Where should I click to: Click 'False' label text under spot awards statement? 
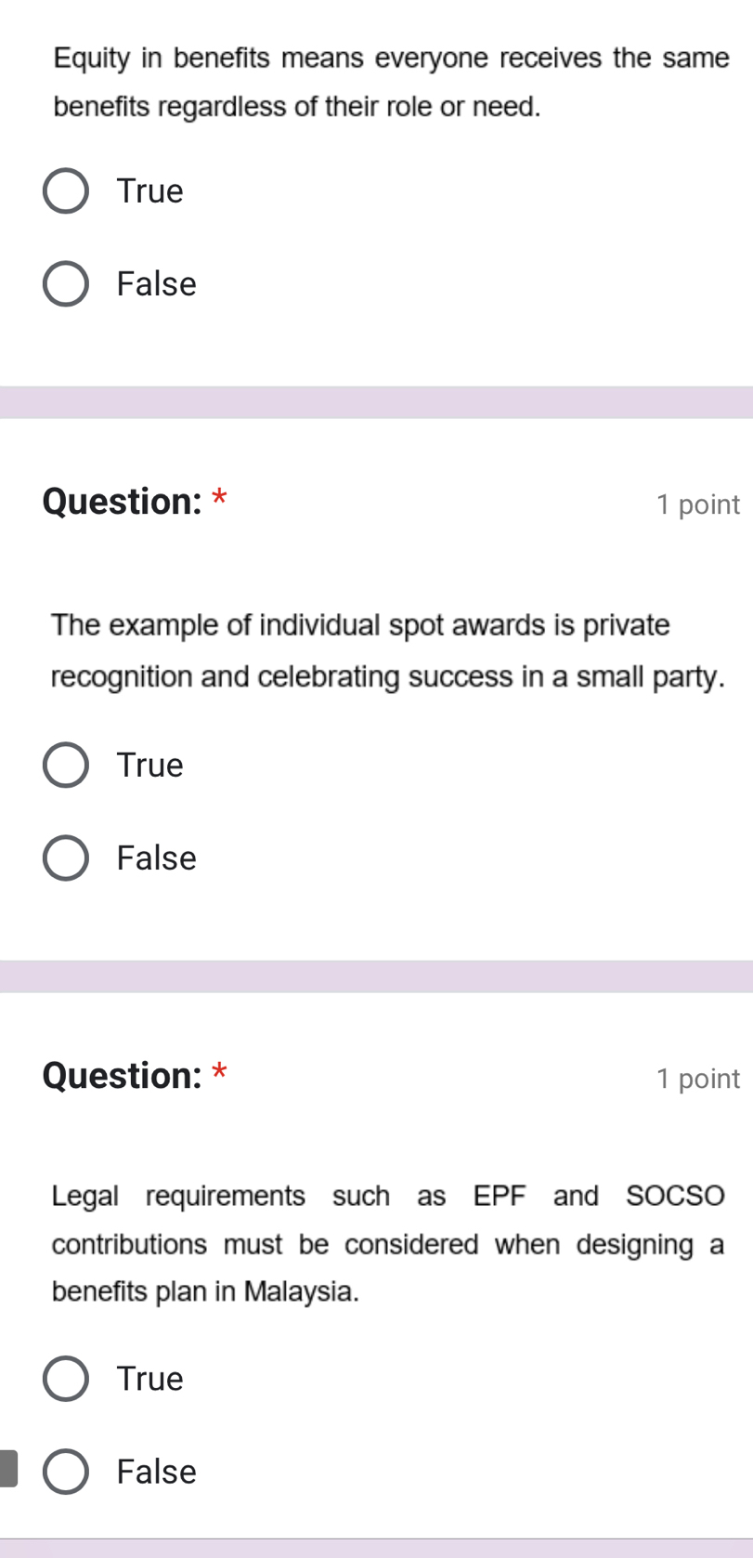click(157, 858)
